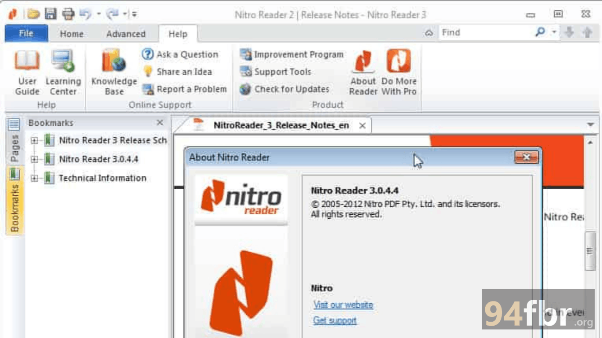
Task: Collapse the ribbon with the caret icon
Action: tap(429, 33)
